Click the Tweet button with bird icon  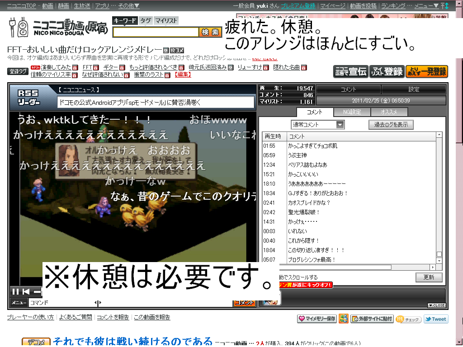pyautogui.click(x=435, y=319)
